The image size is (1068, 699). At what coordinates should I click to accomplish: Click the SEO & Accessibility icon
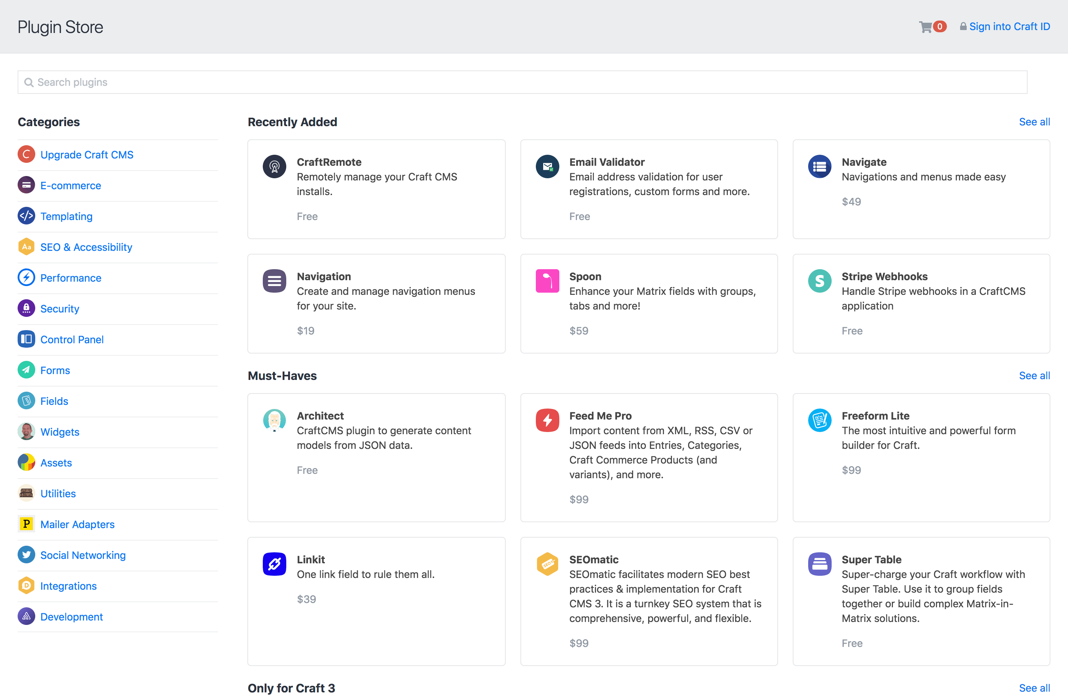pos(26,246)
